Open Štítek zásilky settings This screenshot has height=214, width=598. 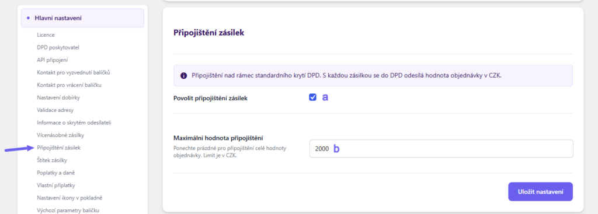pyautogui.click(x=52, y=160)
